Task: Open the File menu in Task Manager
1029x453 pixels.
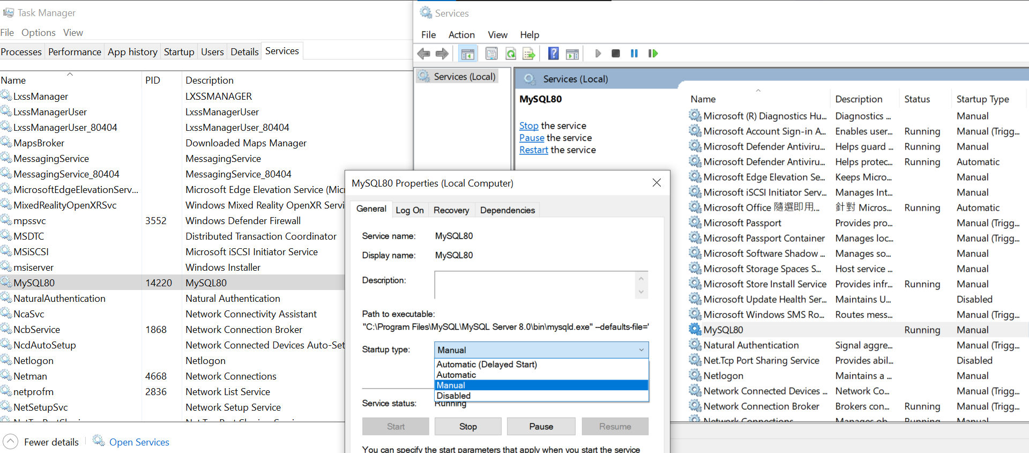Action: coord(8,33)
